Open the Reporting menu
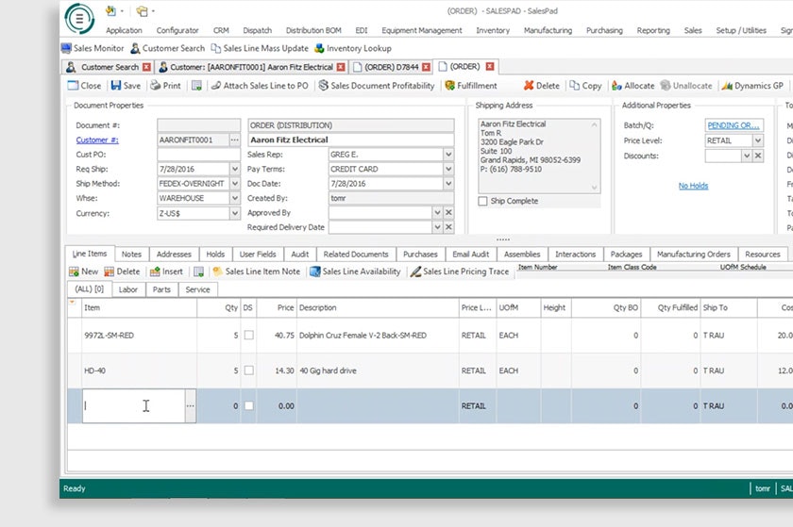The width and height of the screenshot is (793, 527). (x=653, y=30)
